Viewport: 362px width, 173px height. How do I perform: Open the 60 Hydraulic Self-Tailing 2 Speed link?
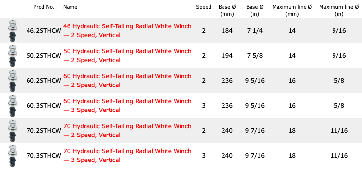[x=127, y=81]
